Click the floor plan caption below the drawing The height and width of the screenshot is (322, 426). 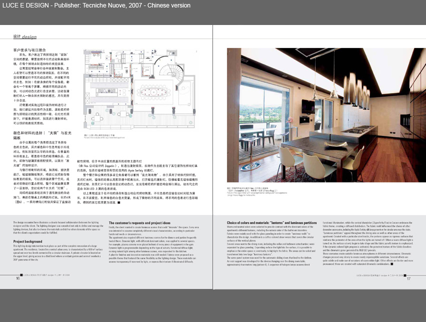click(105, 136)
